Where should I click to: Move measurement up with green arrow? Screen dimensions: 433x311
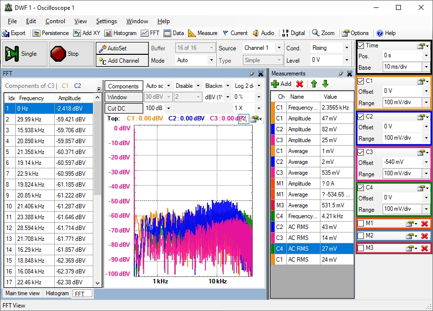(314, 84)
